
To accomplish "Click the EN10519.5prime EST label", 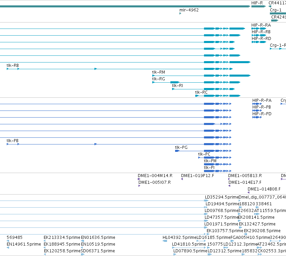I will (x=98, y=244).
